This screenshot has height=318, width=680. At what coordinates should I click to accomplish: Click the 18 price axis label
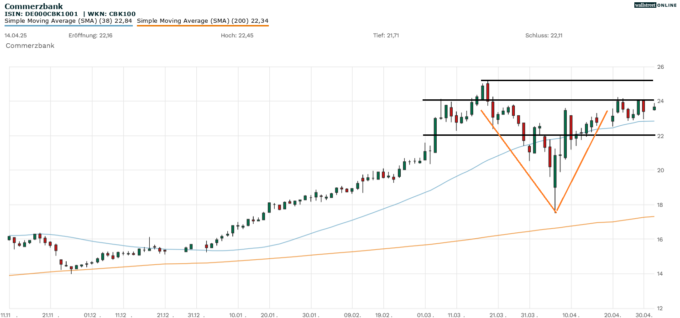[x=660, y=205]
